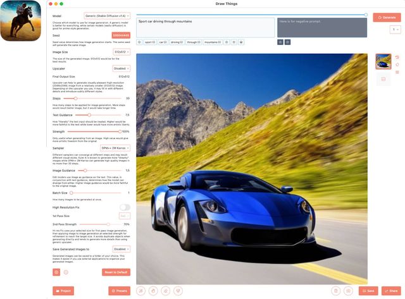Toggle the High Resolution Fix switch
Viewport: 405px width, 299px height.
click(125, 207)
